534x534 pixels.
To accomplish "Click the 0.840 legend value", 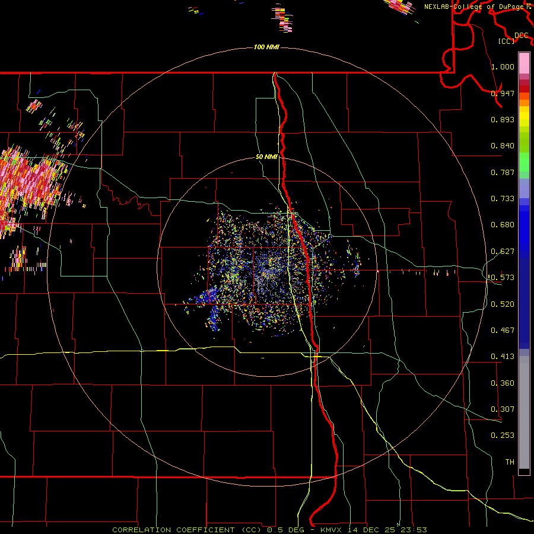I will [503, 146].
